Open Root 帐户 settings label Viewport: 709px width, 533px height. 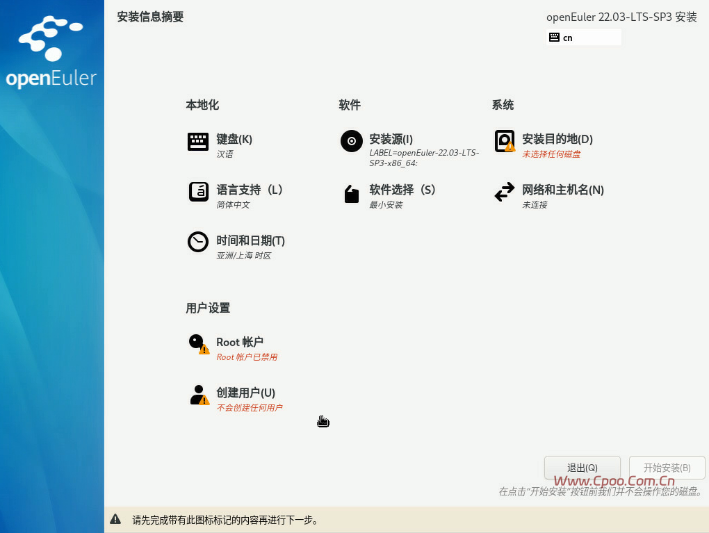tap(240, 342)
